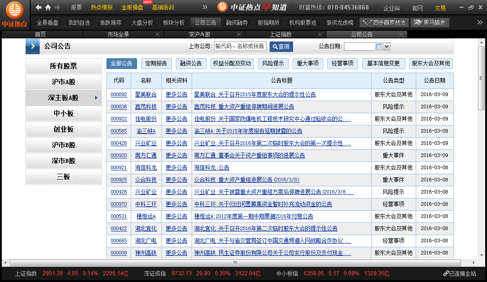This screenshot has width=487, height=282.
Task: Select 创业板 in sidebar
Action: click(64, 129)
